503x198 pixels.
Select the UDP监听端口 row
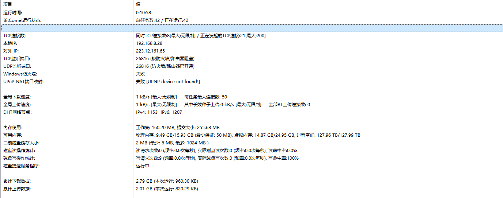pos(17,66)
